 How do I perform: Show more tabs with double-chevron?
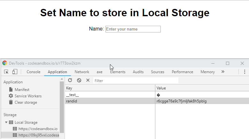[x=223, y=72]
